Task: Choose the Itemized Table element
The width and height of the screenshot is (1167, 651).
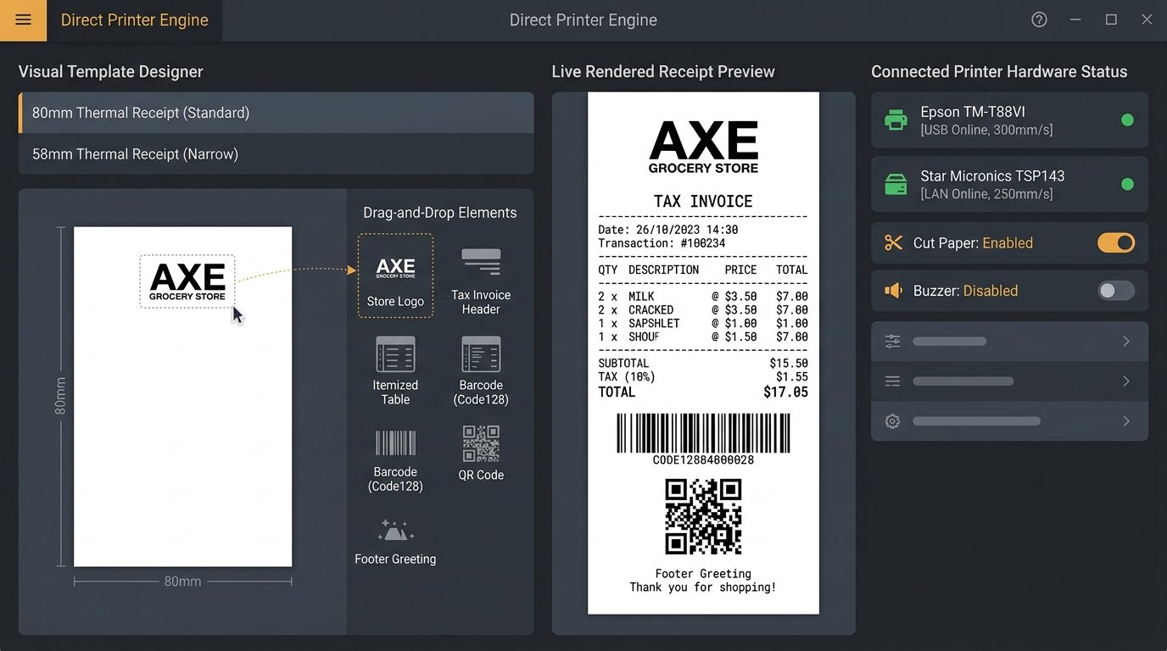Action: (395, 370)
